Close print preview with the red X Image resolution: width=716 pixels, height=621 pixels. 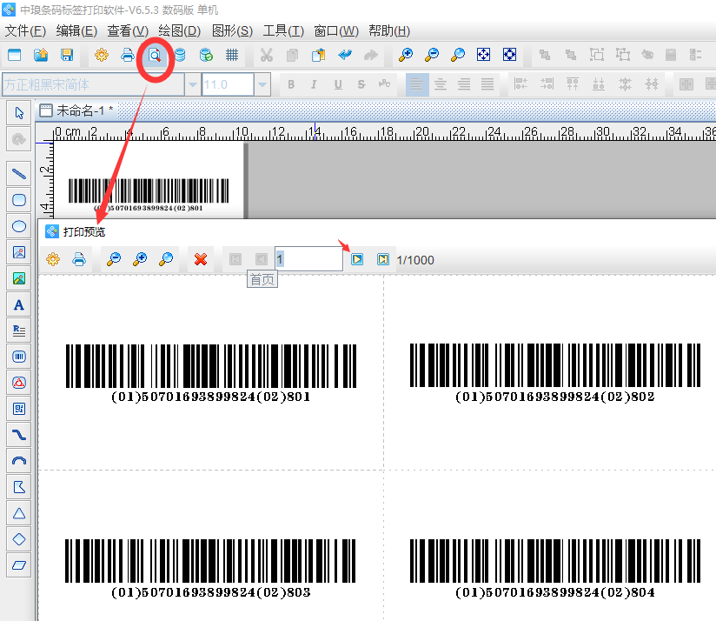(x=201, y=259)
